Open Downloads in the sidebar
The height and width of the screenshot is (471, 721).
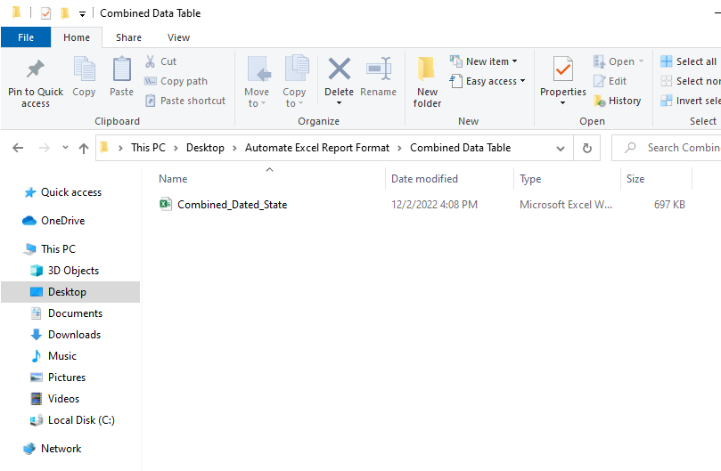point(66,335)
